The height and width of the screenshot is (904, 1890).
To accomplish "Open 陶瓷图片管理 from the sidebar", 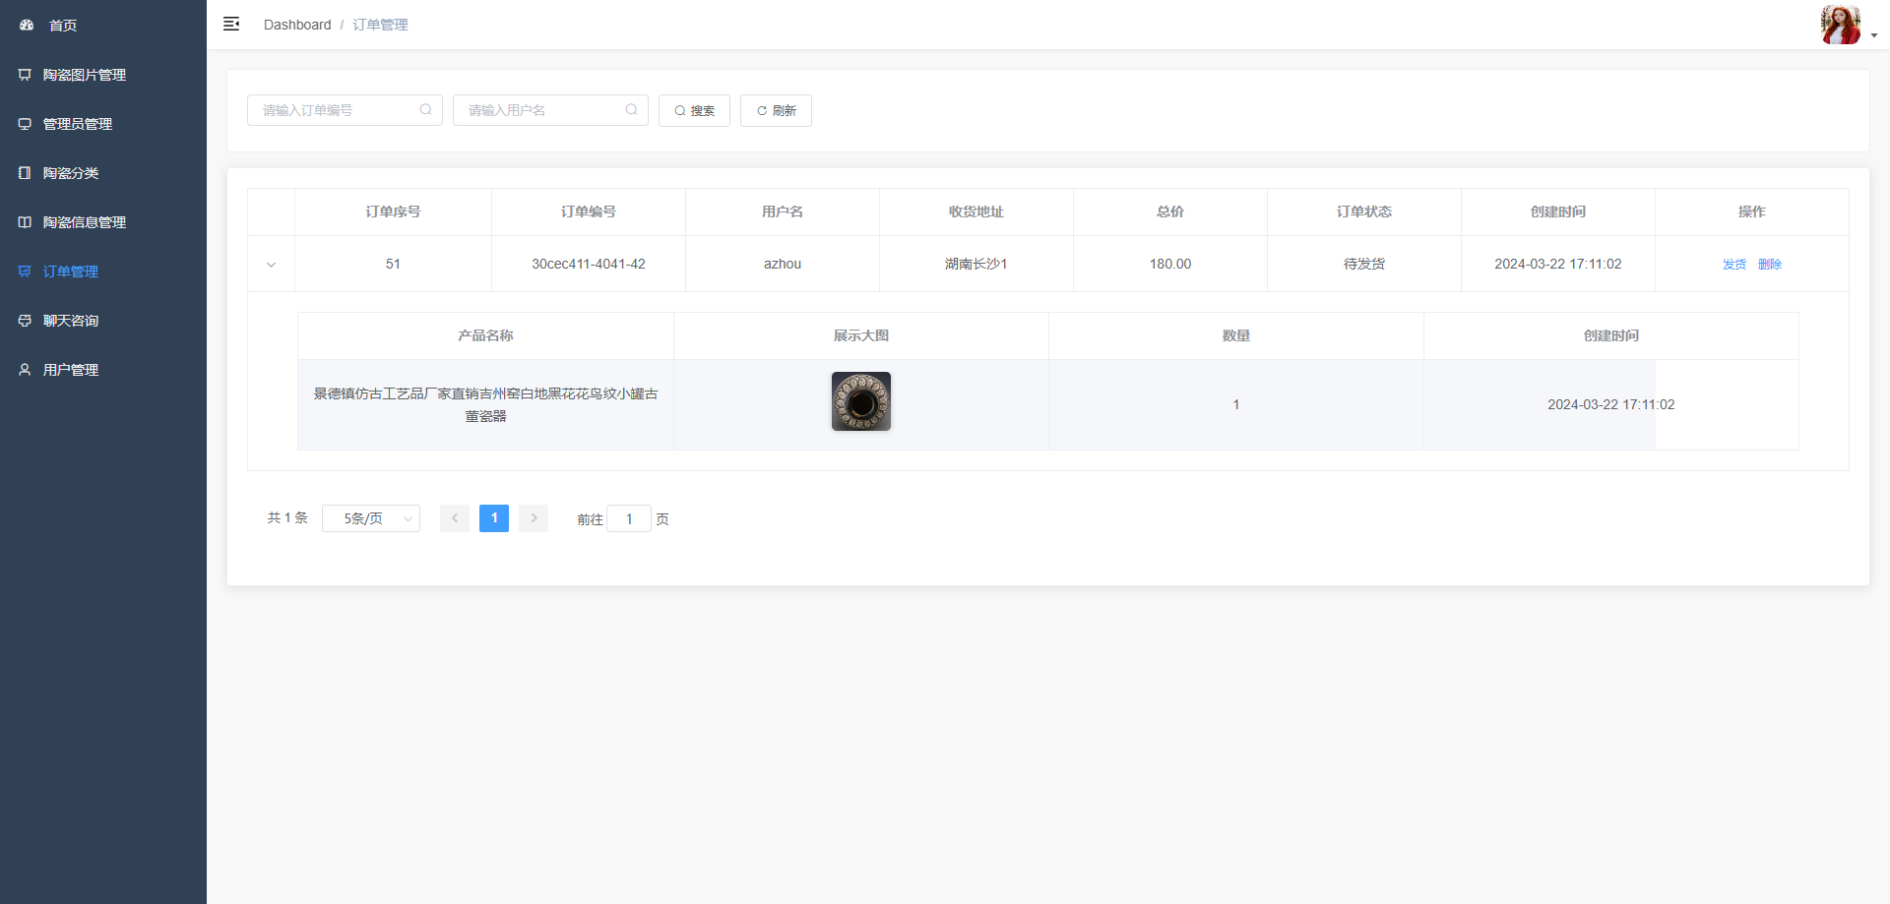I will (x=84, y=75).
